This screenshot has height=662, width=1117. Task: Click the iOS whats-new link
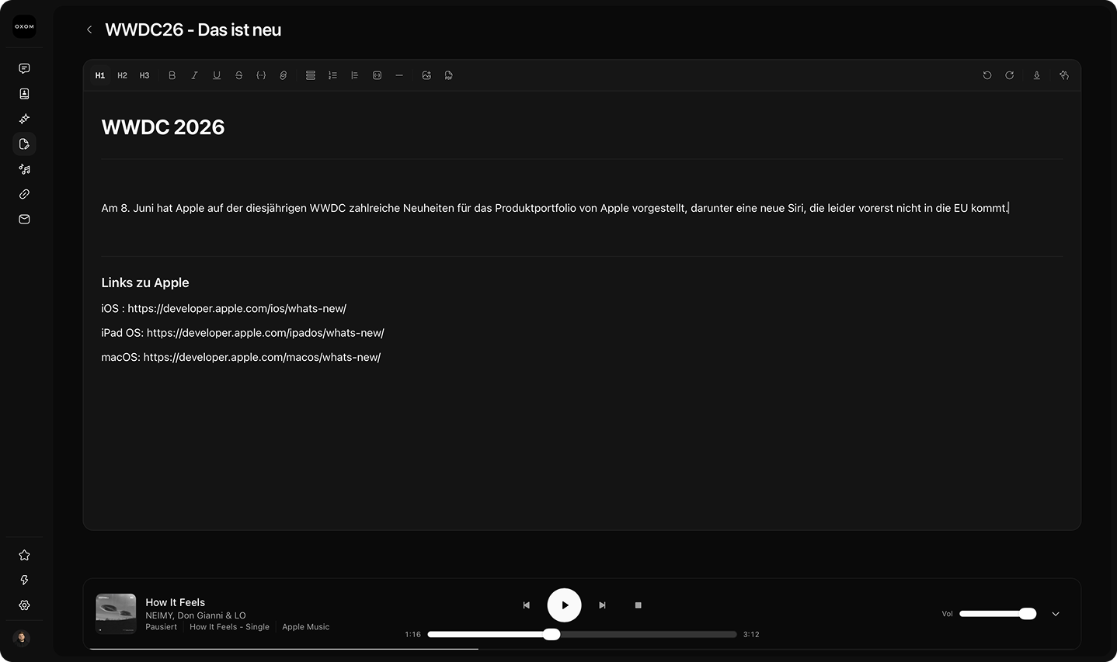237,308
